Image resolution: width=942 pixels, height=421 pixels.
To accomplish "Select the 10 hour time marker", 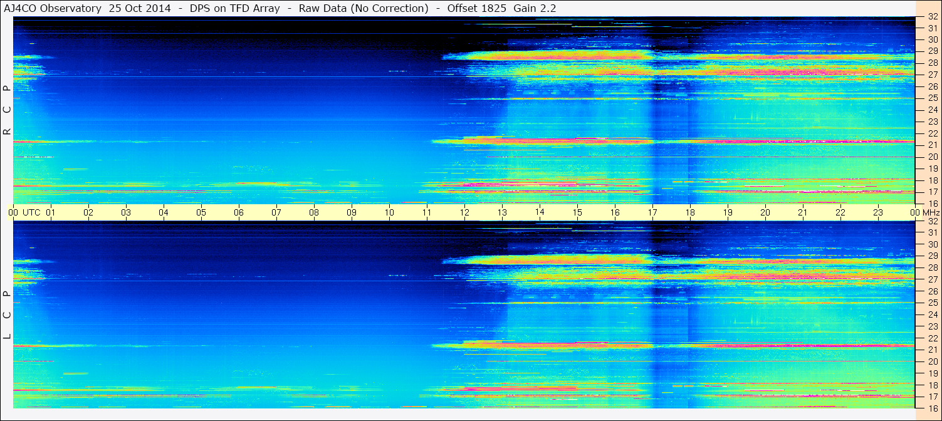I will 389,212.
